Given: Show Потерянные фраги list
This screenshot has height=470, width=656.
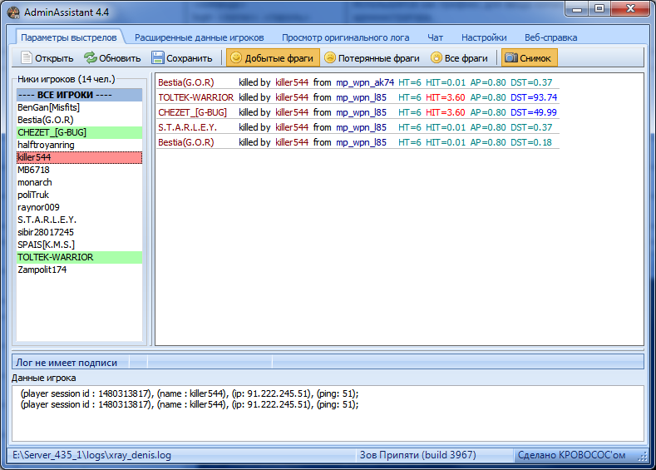Looking at the screenshot, I should pyautogui.click(x=372, y=57).
